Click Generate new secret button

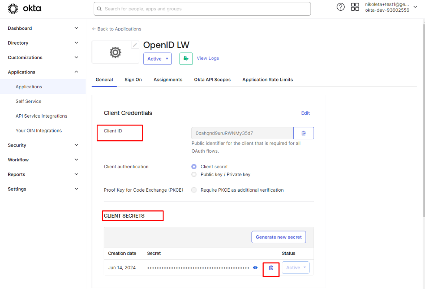278,237
